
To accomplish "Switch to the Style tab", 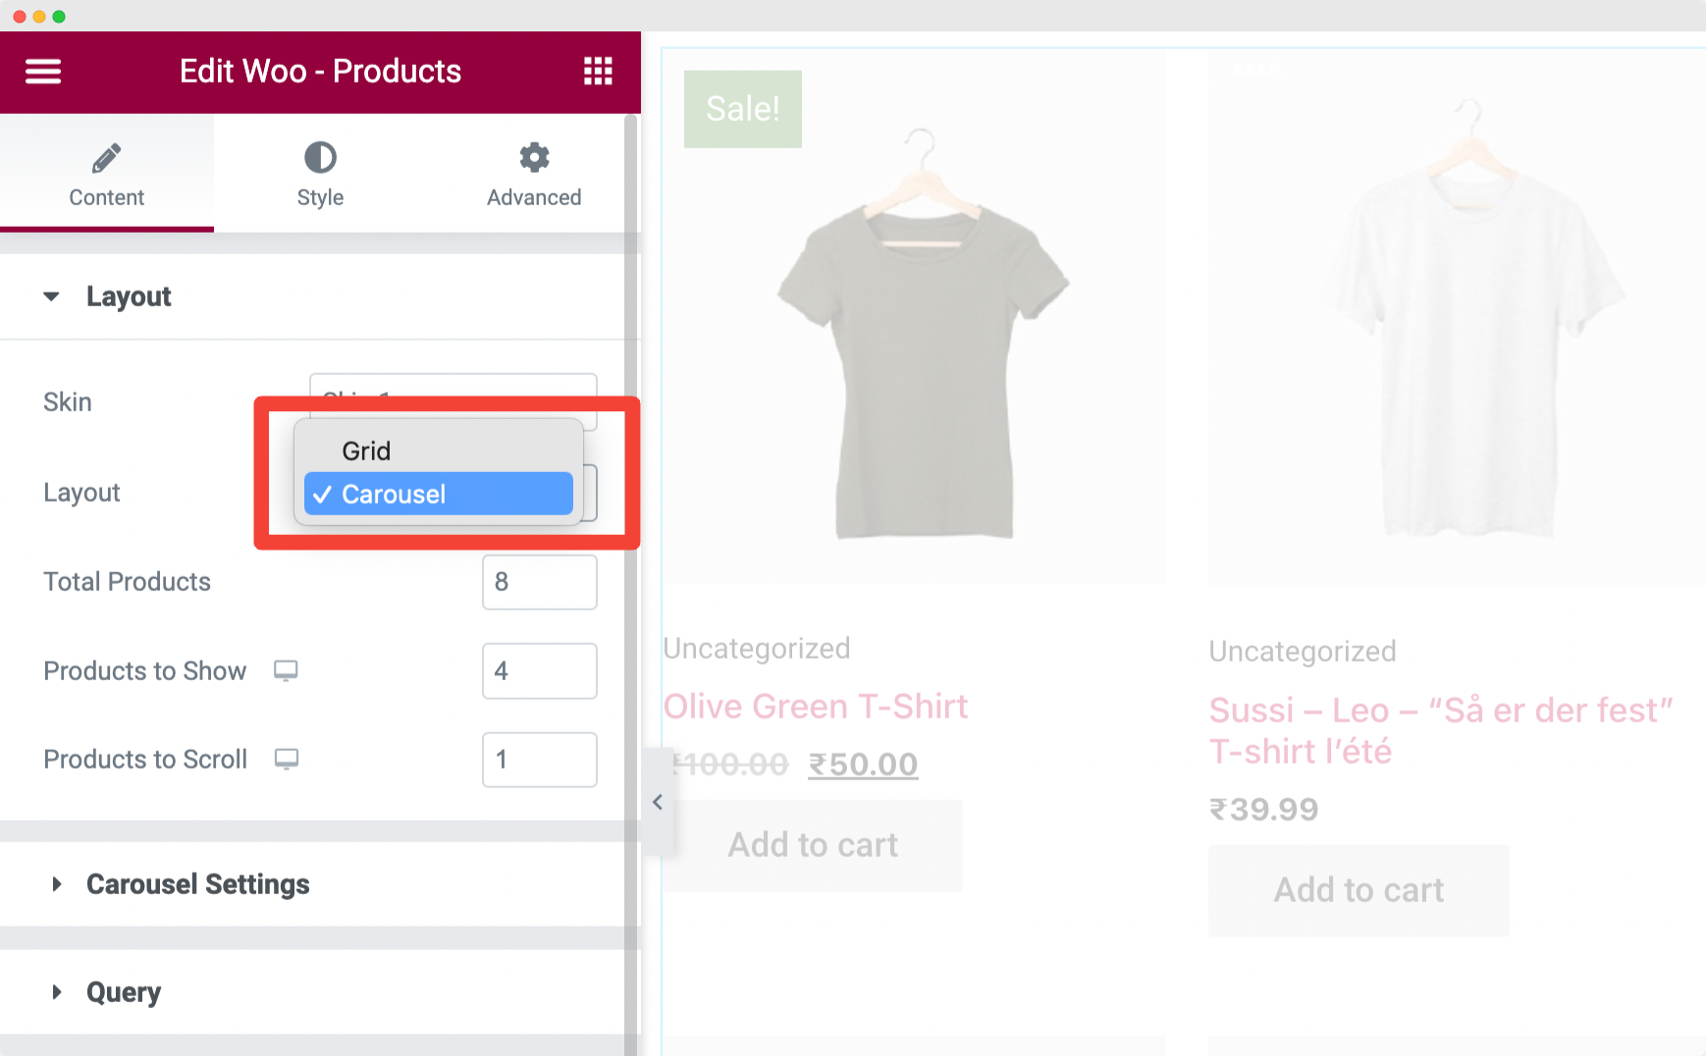I will [320, 175].
